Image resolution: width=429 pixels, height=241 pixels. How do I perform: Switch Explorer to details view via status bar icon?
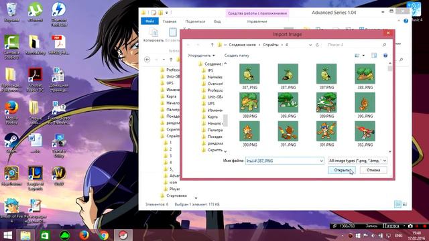pyautogui.click(x=397, y=204)
